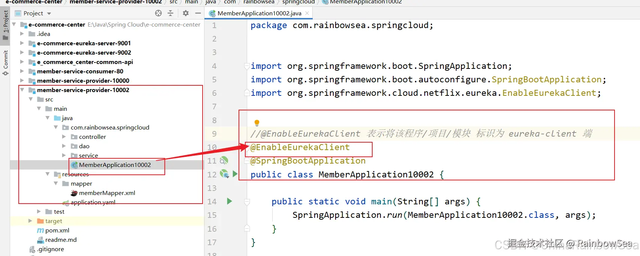This screenshot has width=640, height=256.
Task: Click the java breadcrumb in navigation bar
Action: coord(211,2)
